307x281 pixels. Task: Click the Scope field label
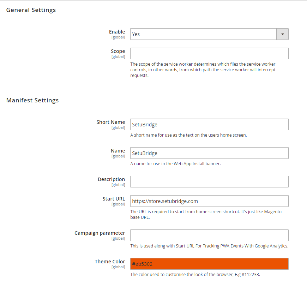click(x=118, y=51)
